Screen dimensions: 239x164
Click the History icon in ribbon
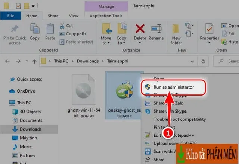click(224, 42)
